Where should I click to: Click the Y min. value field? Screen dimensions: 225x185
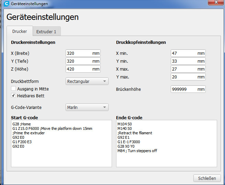pyautogui.click(x=184, y=61)
